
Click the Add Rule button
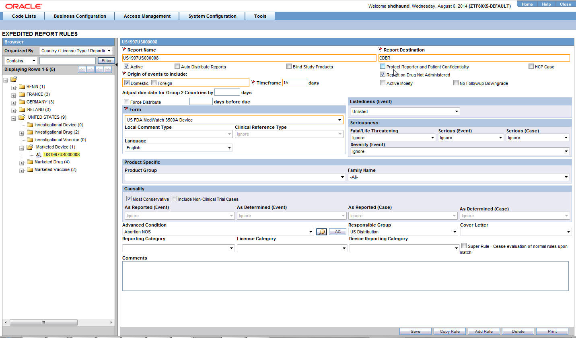(484, 332)
